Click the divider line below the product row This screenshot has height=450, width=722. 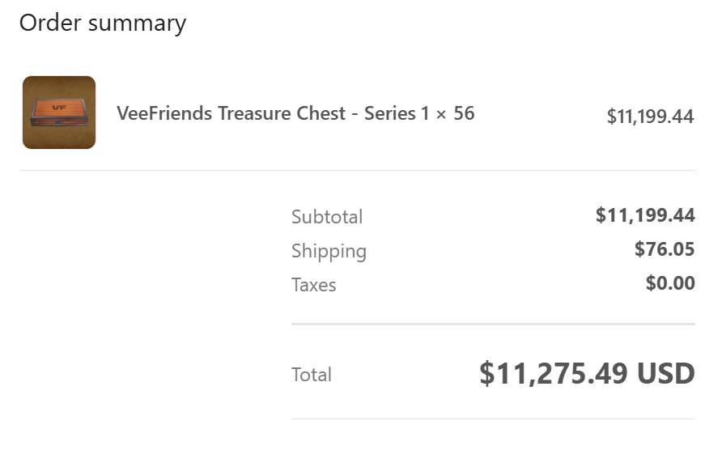pyautogui.click(x=358, y=171)
